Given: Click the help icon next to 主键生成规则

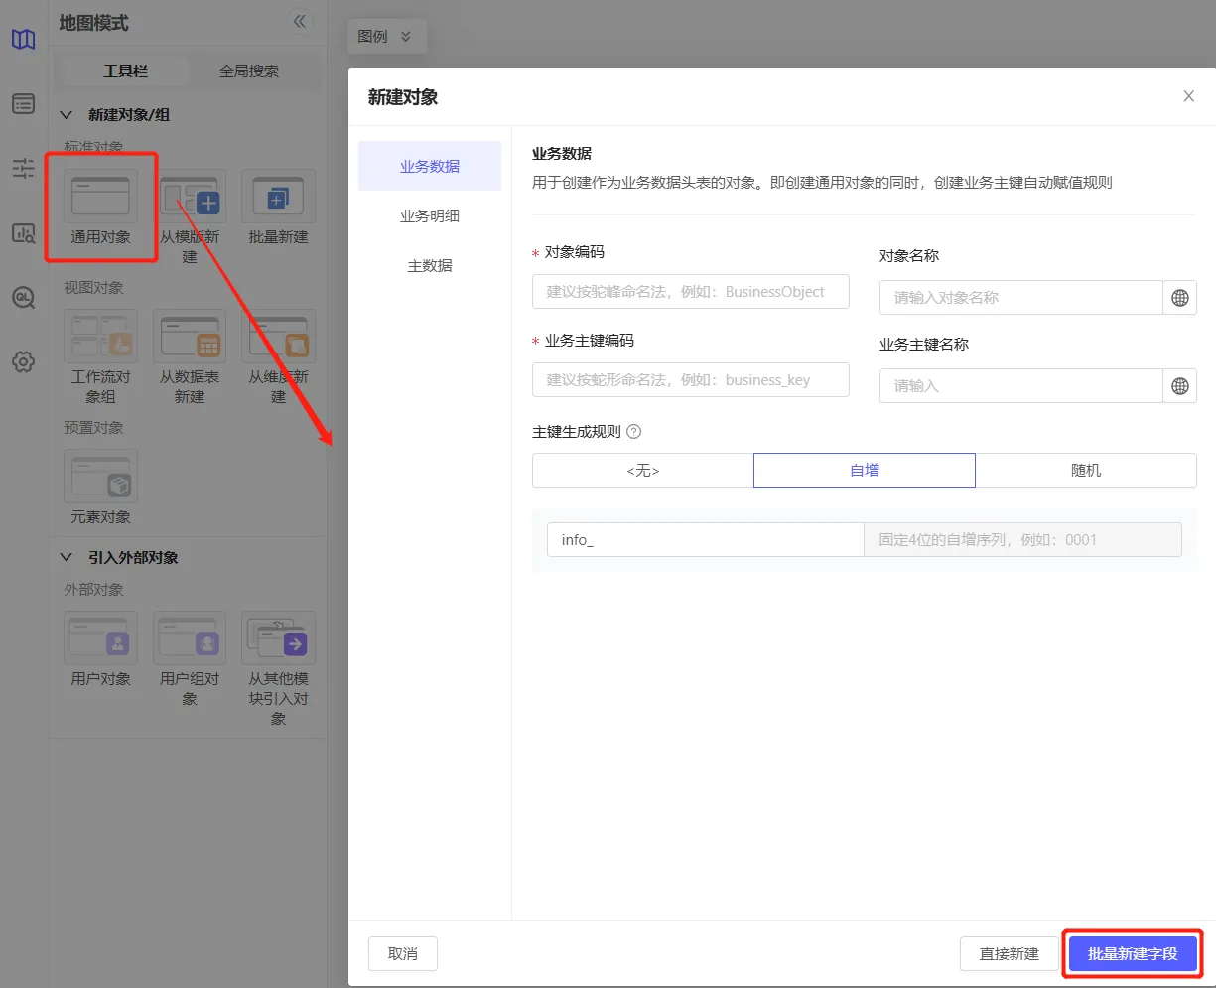Looking at the screenshot, I should 634,432.
